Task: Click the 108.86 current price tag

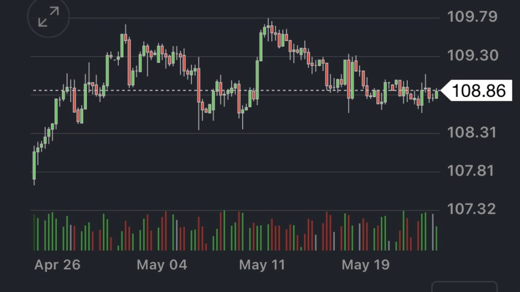Action: click(x=476, y=91)
